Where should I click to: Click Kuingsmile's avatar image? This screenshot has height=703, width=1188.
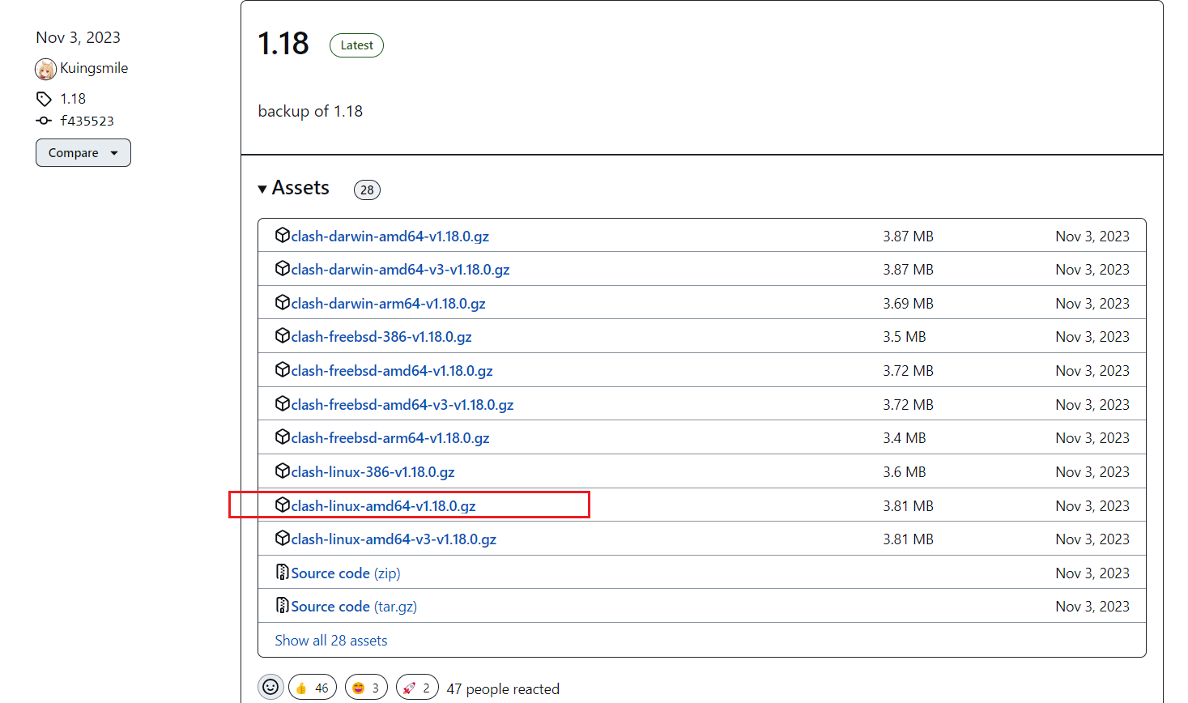45,69
